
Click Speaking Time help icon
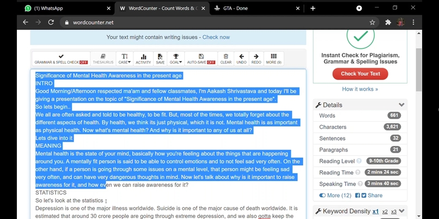(x=361, y=184)
